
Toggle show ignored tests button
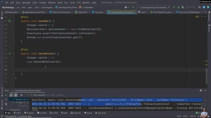[15, 95]
